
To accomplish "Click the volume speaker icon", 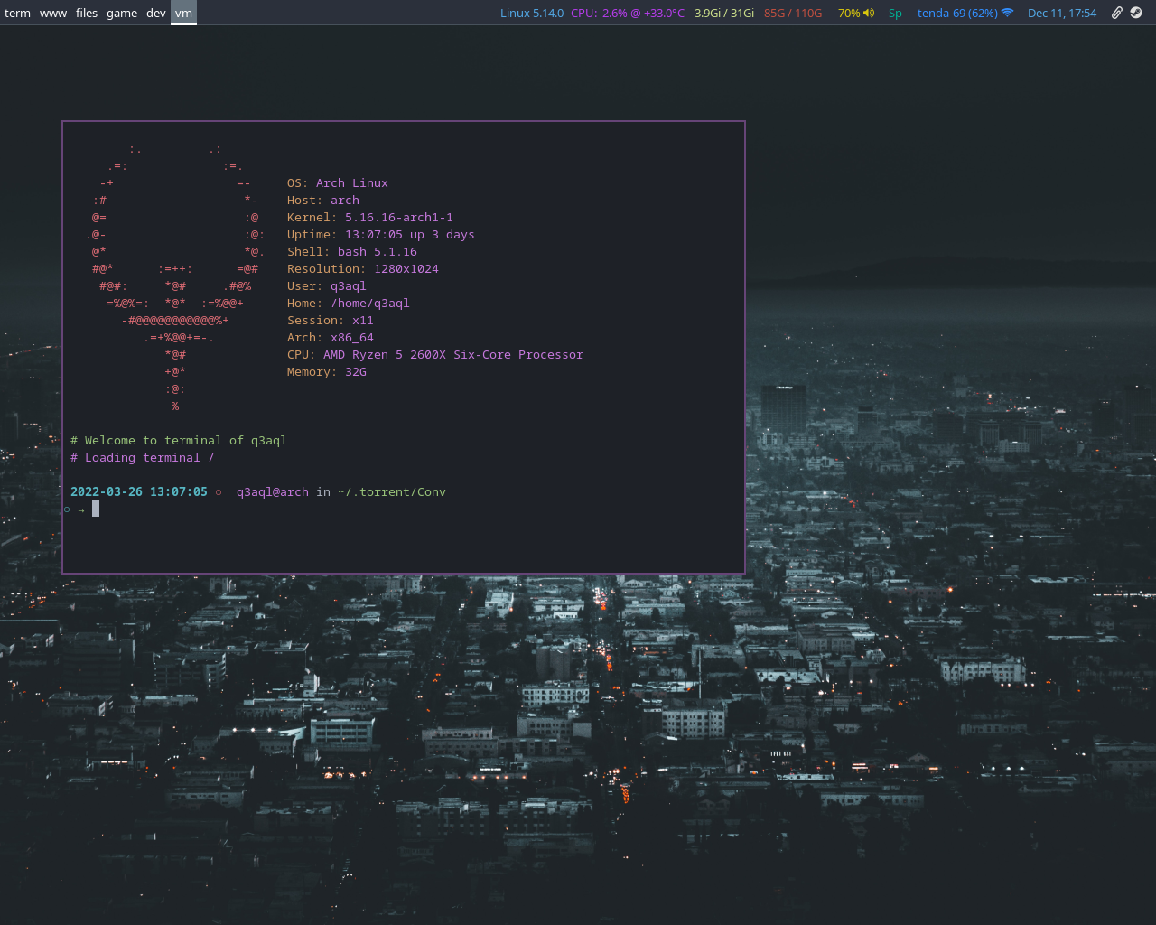I will tap(869, 13).
